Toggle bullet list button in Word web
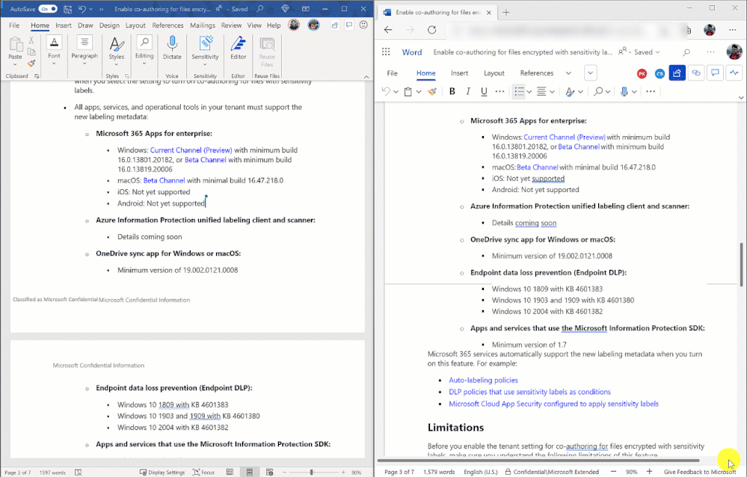 pos(519,91)
